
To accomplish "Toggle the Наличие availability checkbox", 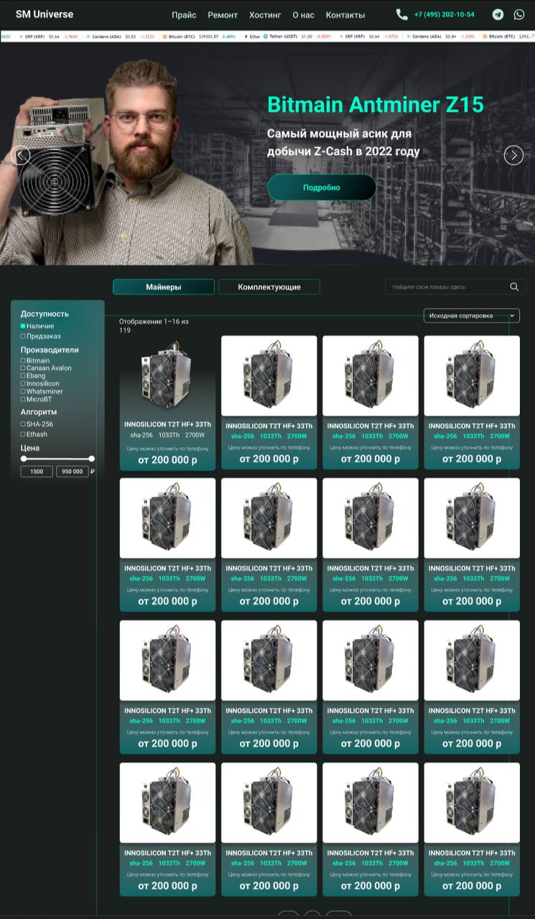I will [23, 326].
